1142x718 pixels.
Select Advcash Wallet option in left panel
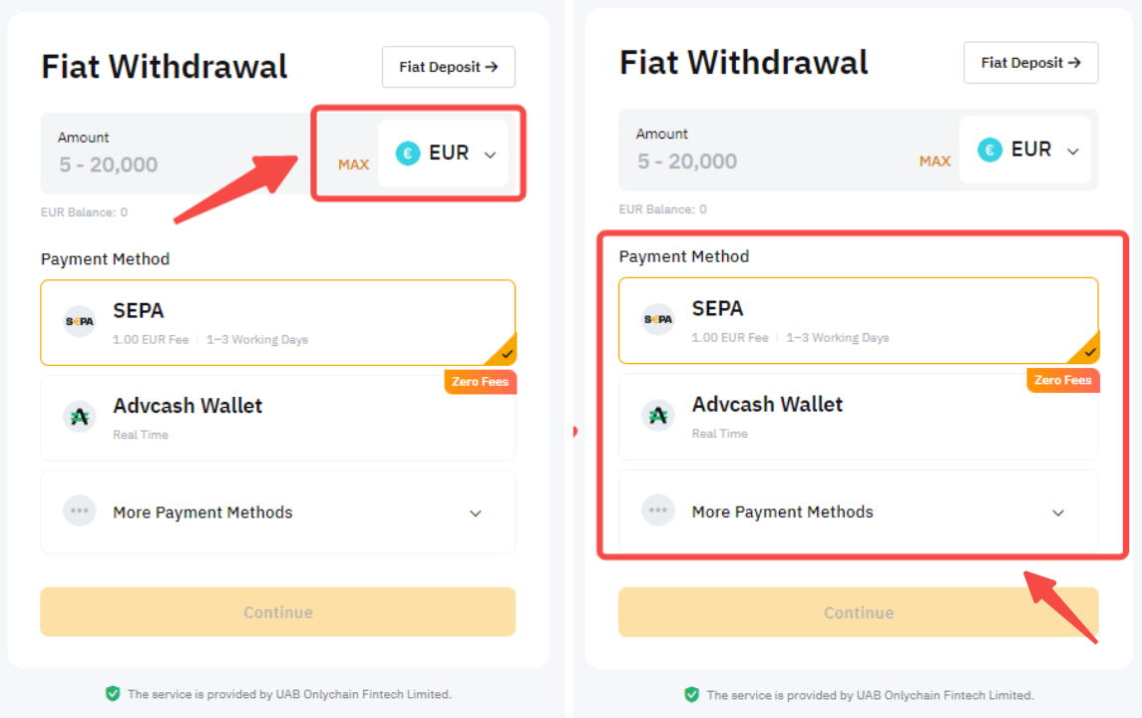click(277, 418)
